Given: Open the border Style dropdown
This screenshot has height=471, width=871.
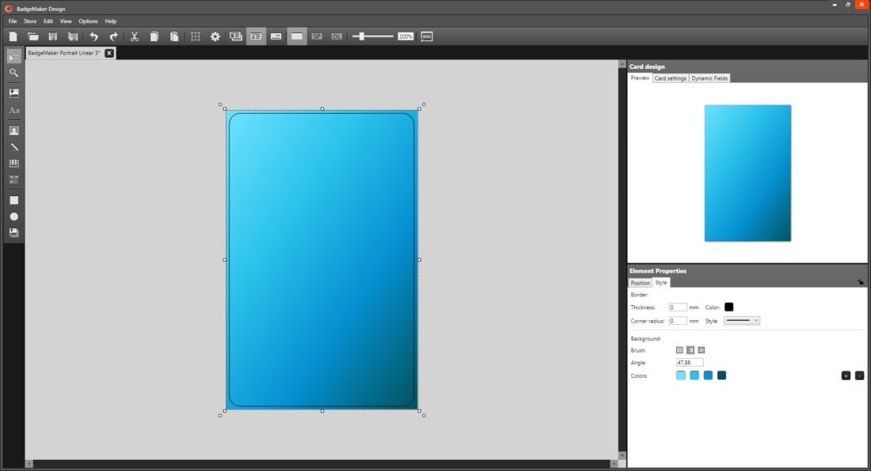Looking at the screenshot, I should (x=742, y=320).
